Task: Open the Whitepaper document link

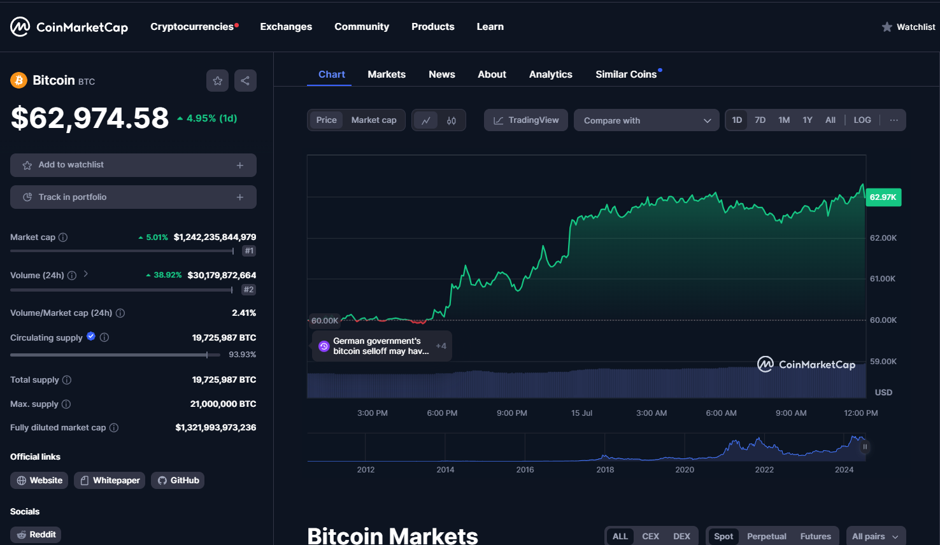Action: pos(110,481)
